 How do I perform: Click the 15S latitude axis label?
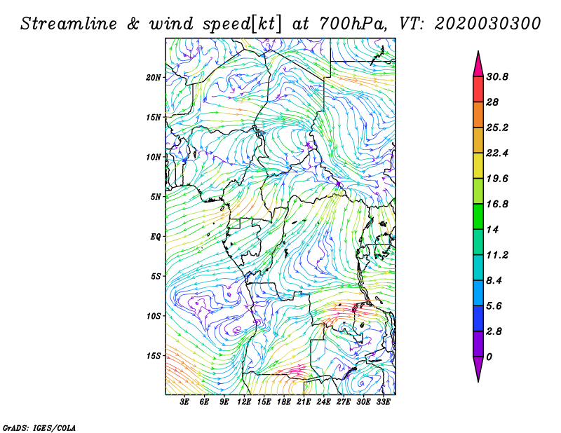[x=154, y=355]
